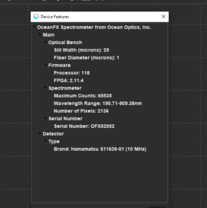The image size is (207, 208).
Task: Select the Spectrometer tree item
Action: 65,88
